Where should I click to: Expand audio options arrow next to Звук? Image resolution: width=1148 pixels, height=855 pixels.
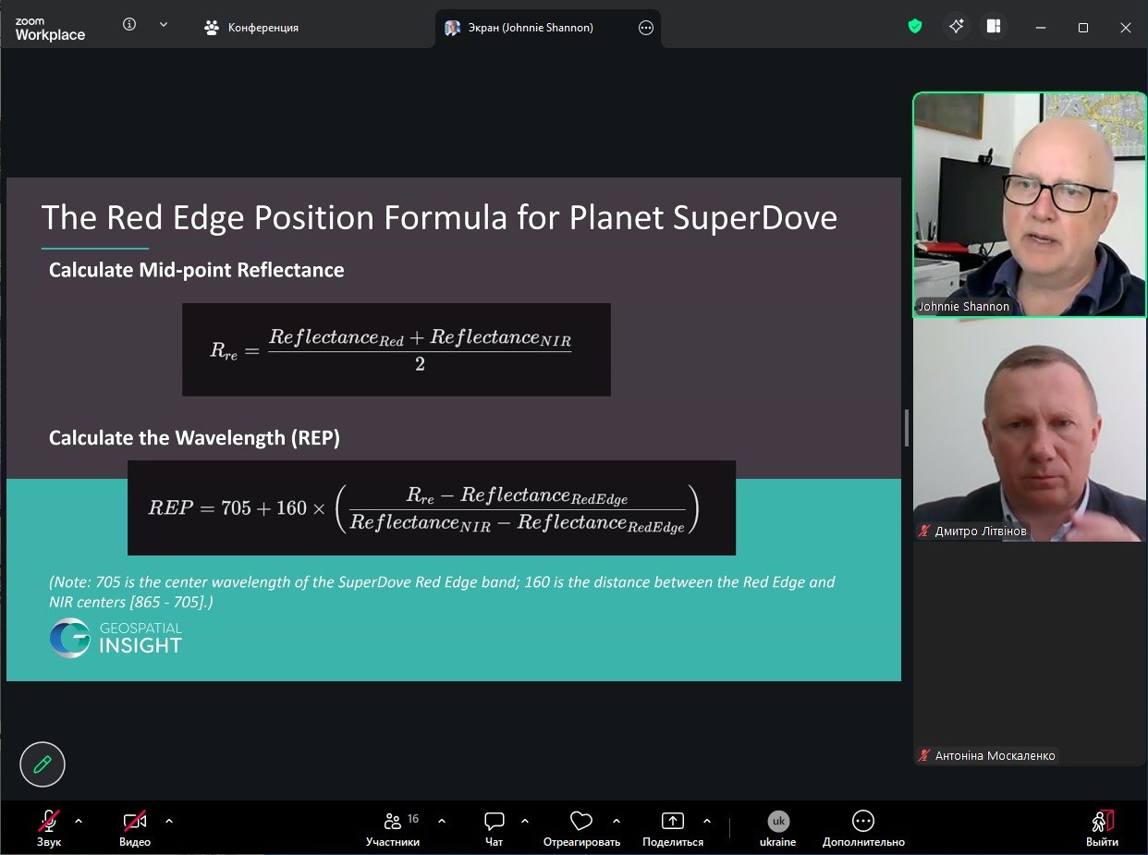tap(79, 821)
